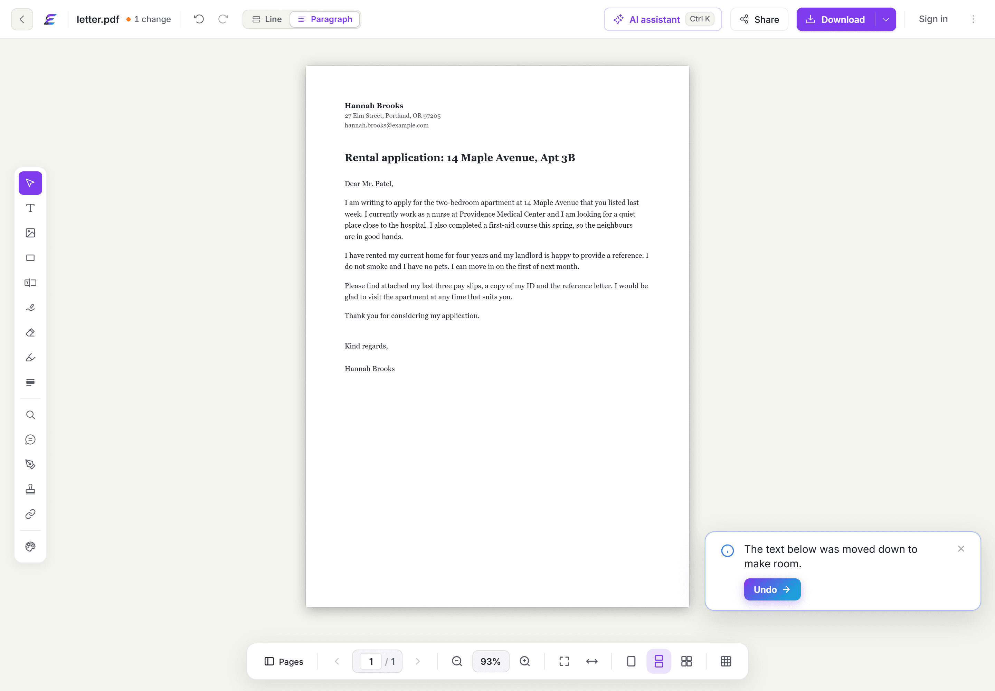
Task: Click the Download button
Action: 836,19
